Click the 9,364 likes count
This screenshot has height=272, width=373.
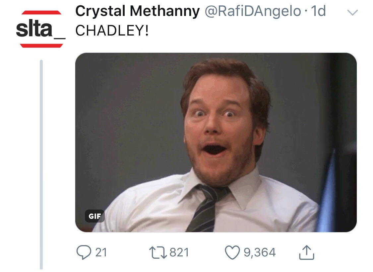(x=260, y=253)
